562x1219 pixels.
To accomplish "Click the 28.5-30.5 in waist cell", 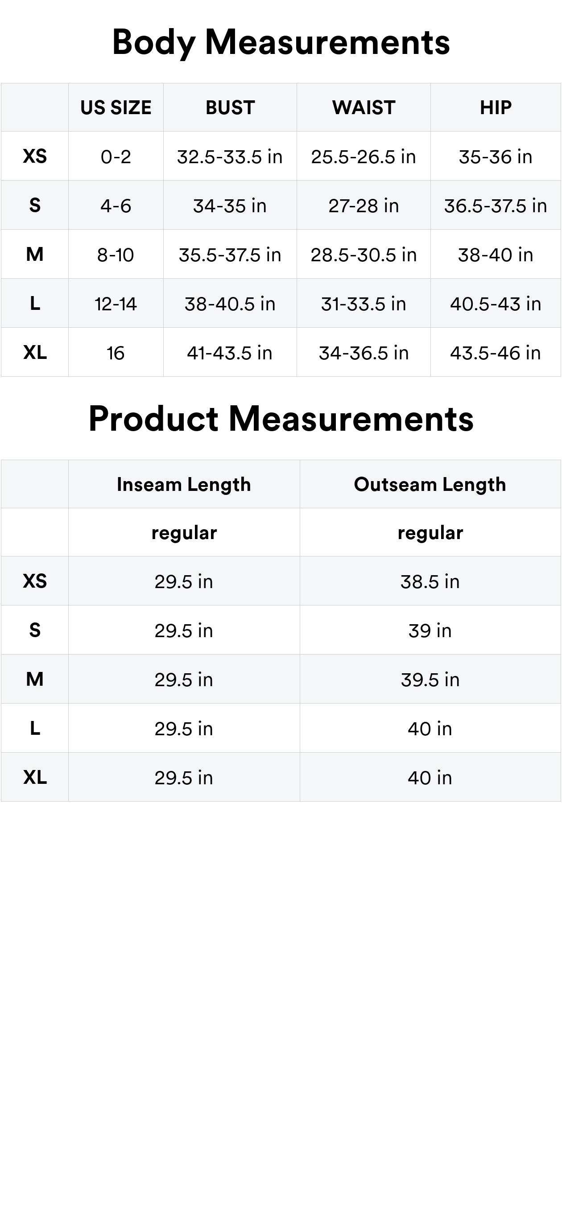I will click(363, 255).
